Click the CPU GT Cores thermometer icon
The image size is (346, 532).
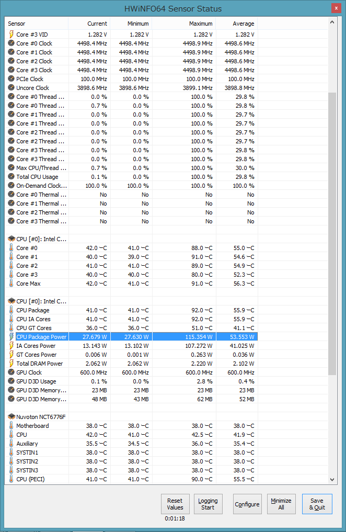(11, 328)
